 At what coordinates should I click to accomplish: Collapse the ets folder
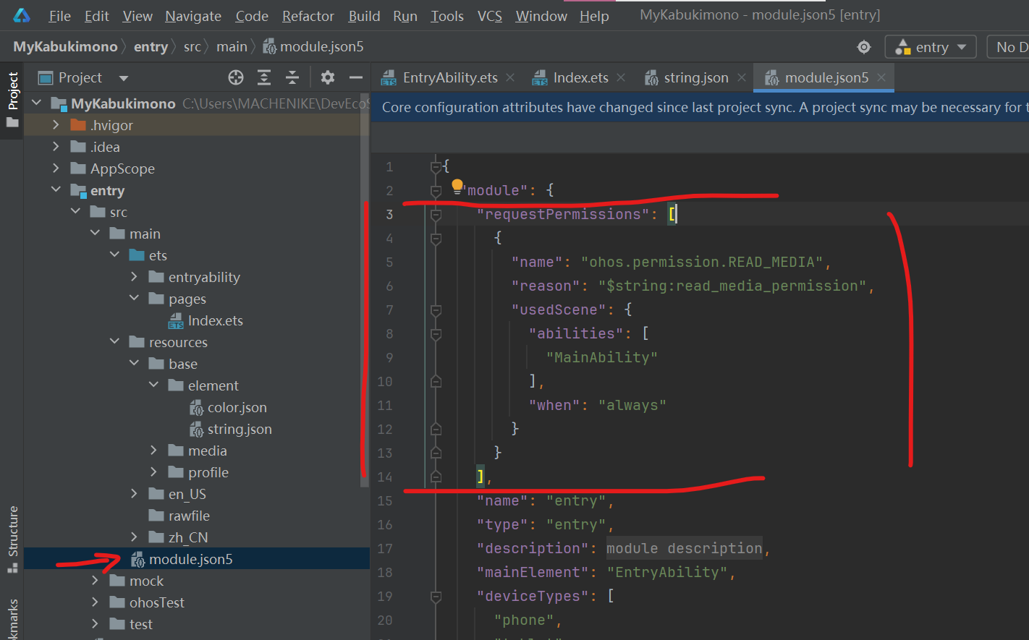[x=115, y=255]
